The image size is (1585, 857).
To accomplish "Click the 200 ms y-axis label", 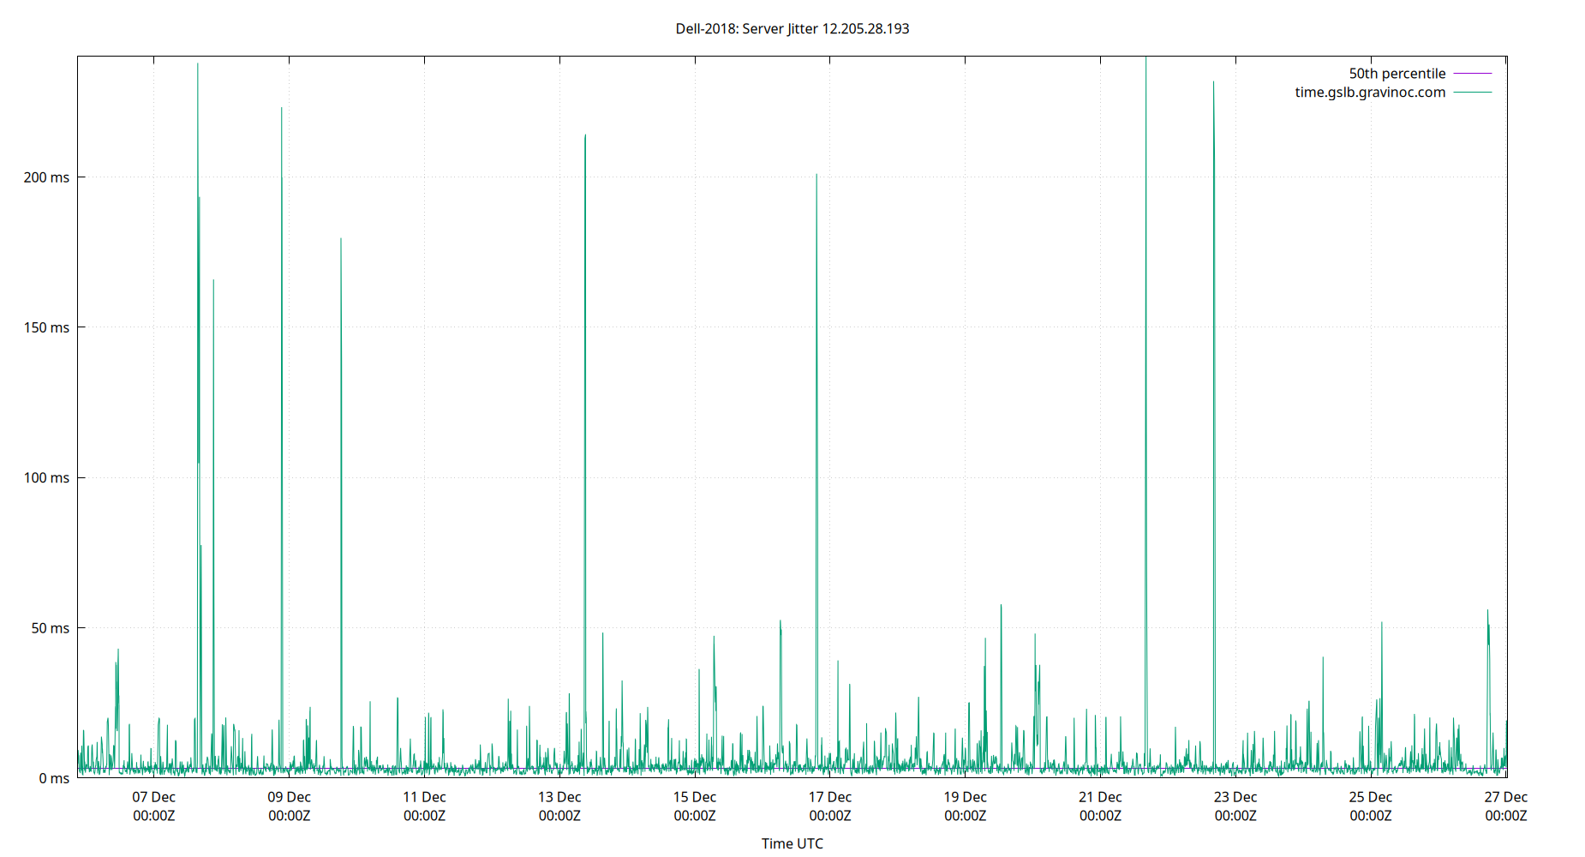I will tap(45, 177).
